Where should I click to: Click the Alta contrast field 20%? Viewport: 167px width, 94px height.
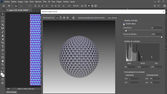click(x=156, y=67)
